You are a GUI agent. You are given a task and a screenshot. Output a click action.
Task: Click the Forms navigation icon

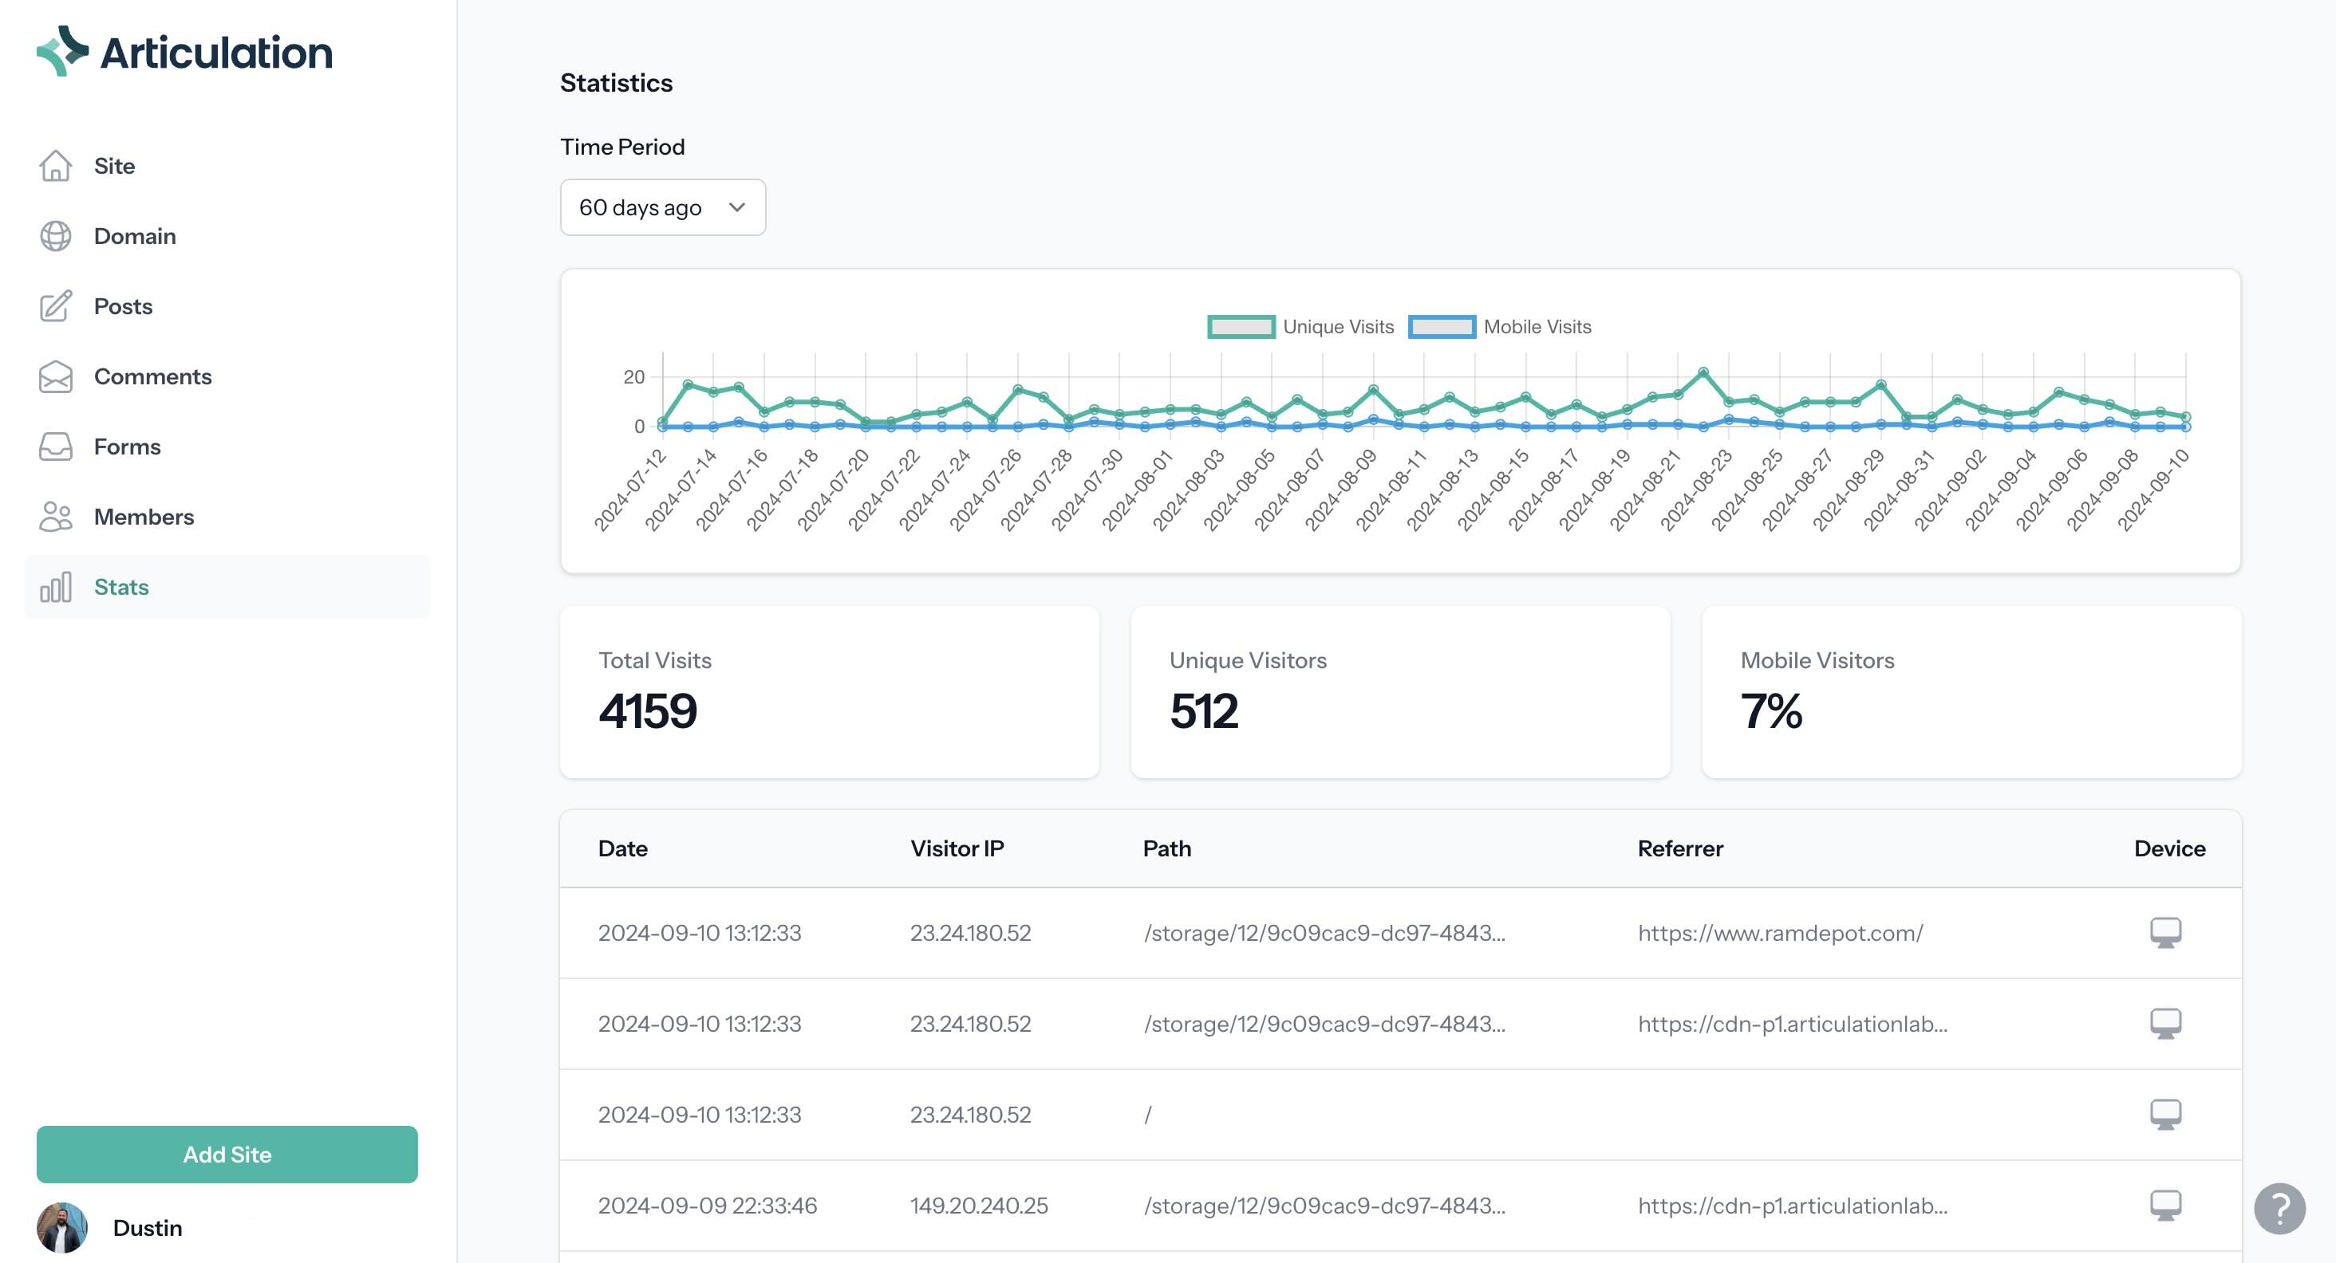54,445
